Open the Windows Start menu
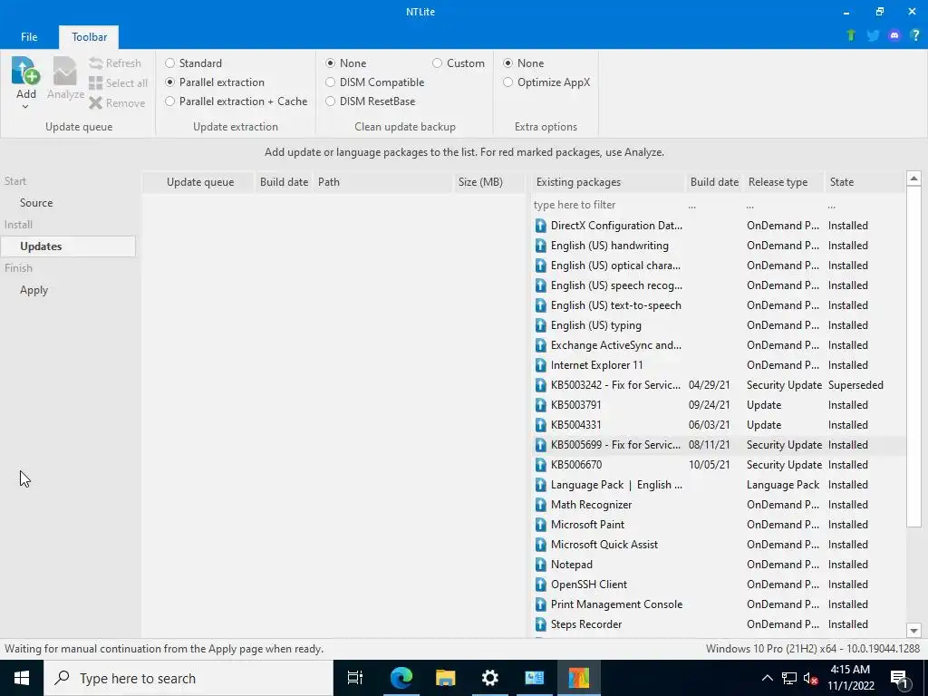928x696 pixels. 22,678
